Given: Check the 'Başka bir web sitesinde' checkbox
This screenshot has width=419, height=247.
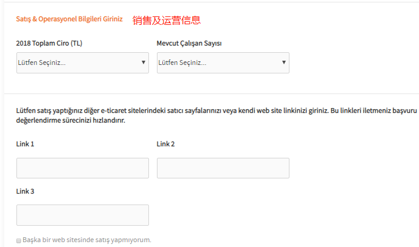Looking at the screenshot, I should point(19,240).
